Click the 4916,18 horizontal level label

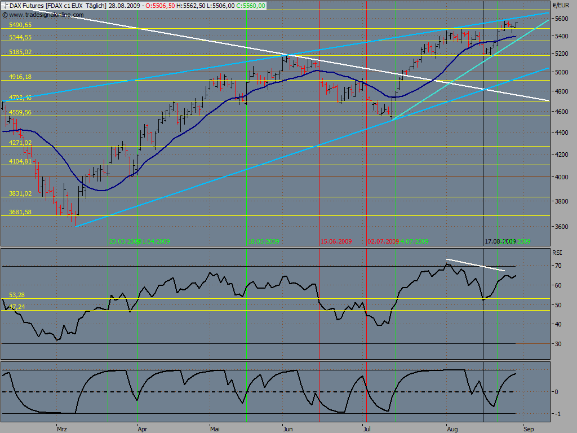(x=20, y=77)
